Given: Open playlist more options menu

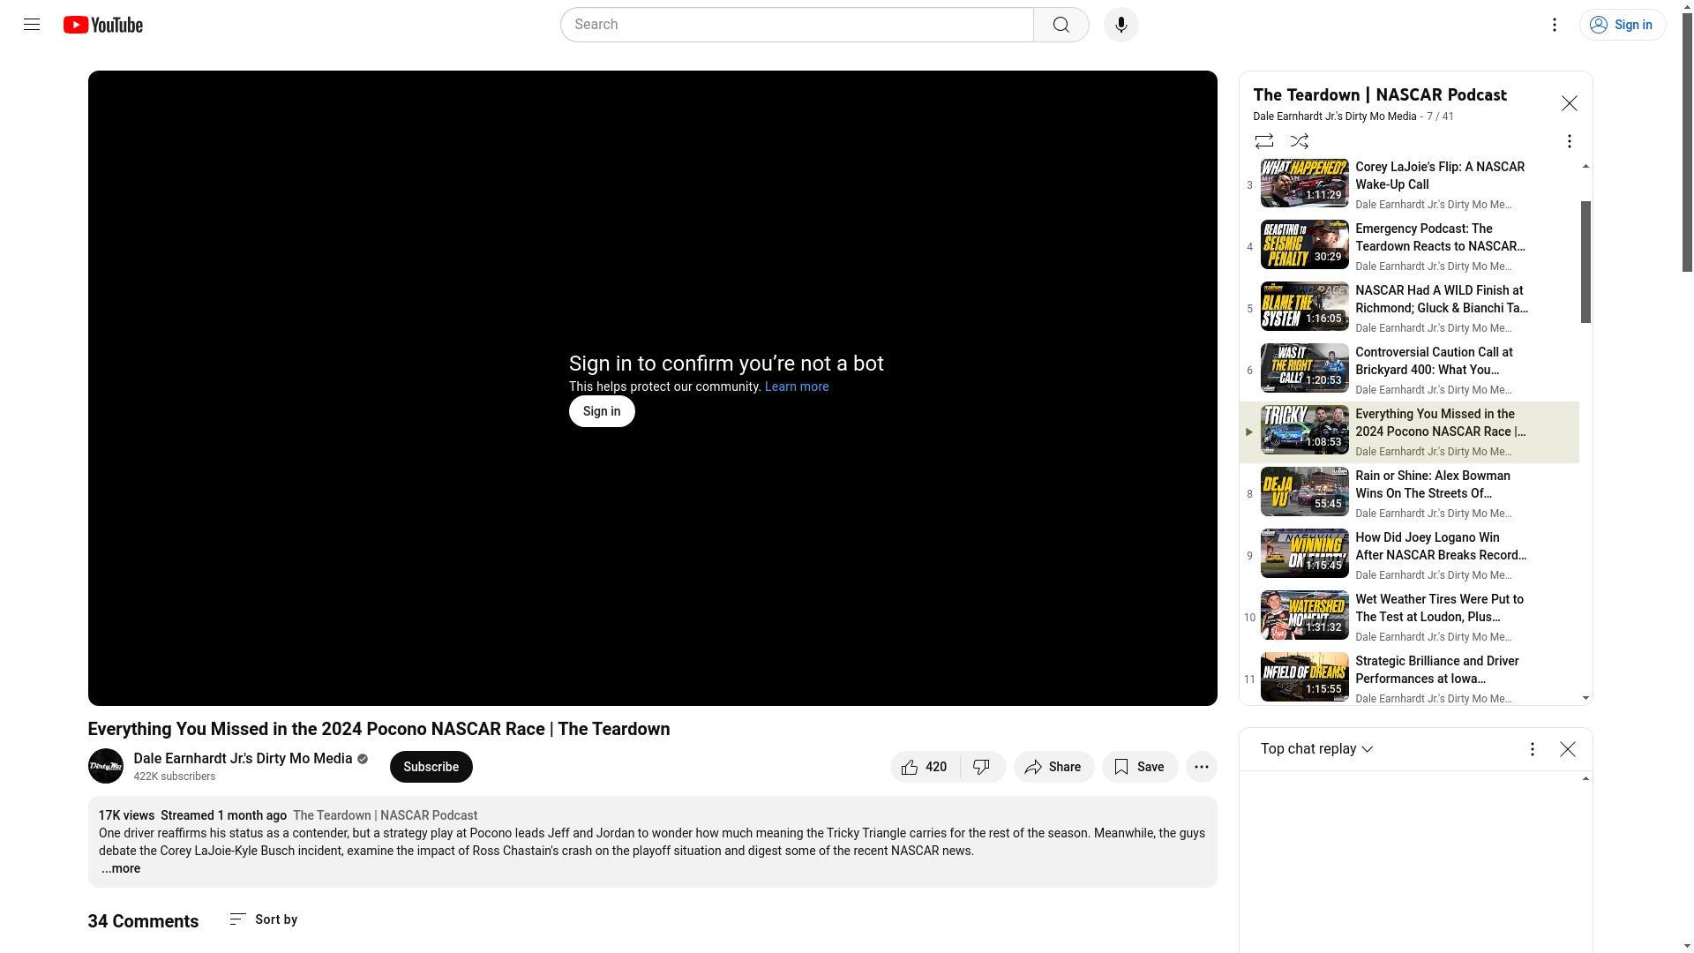Looking at the screenshot, I should click(x=1569, y=141).
